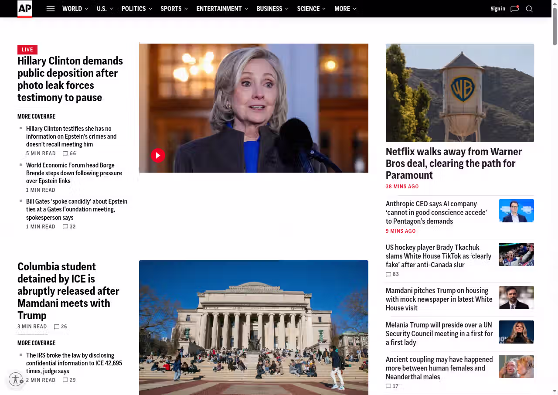The height and width of the screenshot is (395, 558).
Task: Click the search magnifier icon
Action: [x=529, y=9]
